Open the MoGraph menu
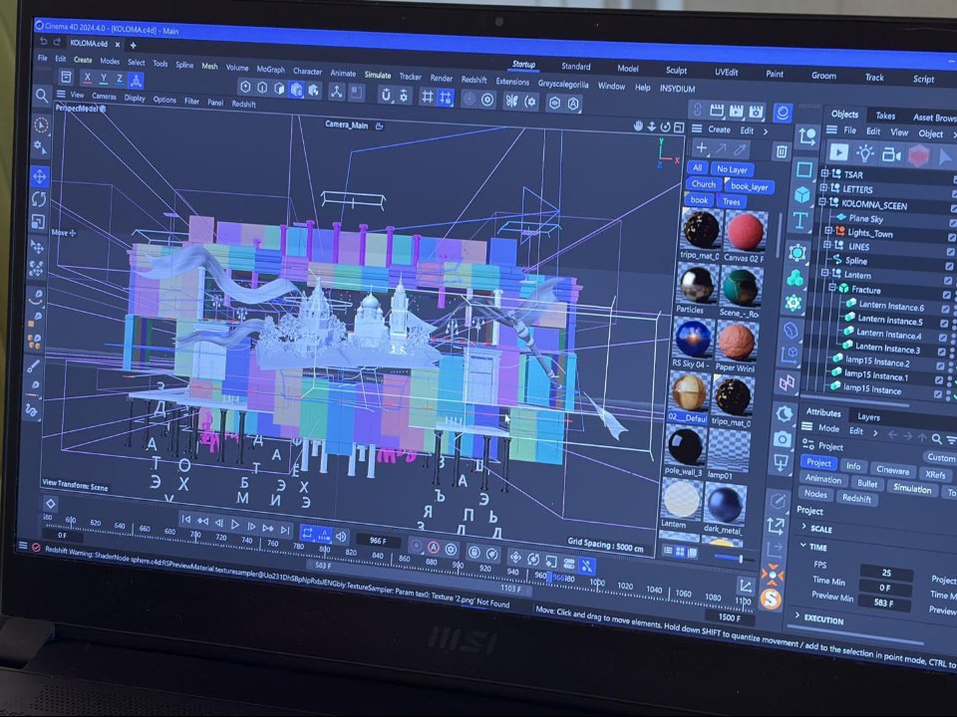The width and height of the screenshot is (957, 717). click(270, 70)
